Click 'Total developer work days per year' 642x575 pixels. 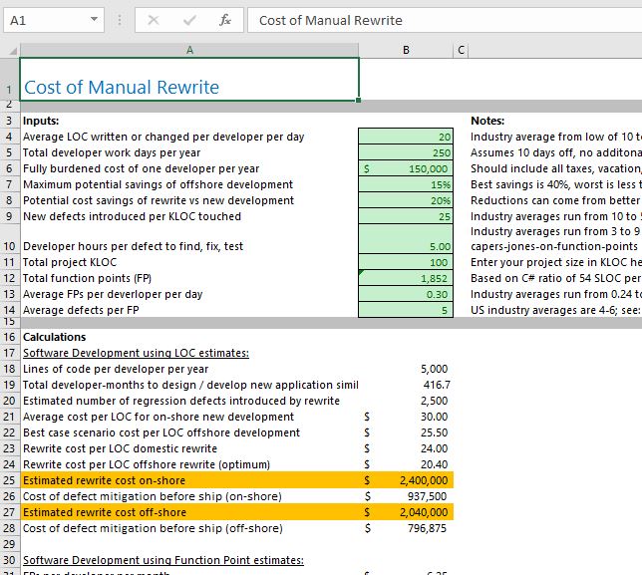pyautogui.click(x=112, y=152)
